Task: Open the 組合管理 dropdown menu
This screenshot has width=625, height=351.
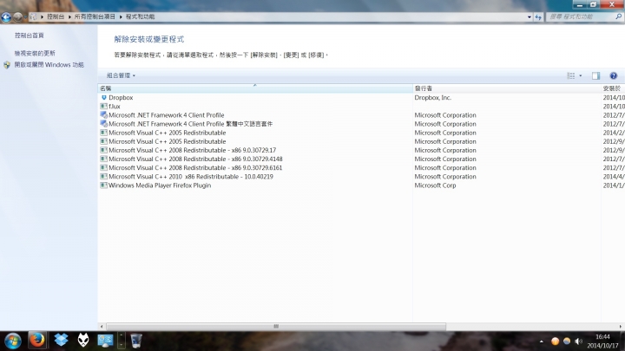Action: 121,75
